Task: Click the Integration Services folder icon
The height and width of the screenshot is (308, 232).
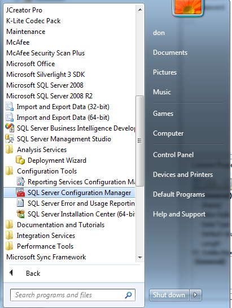Action: click(x=10, y=235)
